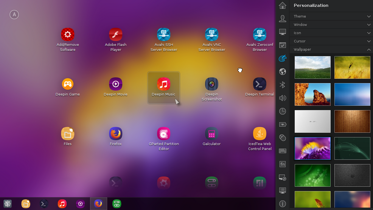Image resolution: width=373 pixels, height=210 pixels.
Task: Open Deepin Music from the dock
Action: coord(62,204)
